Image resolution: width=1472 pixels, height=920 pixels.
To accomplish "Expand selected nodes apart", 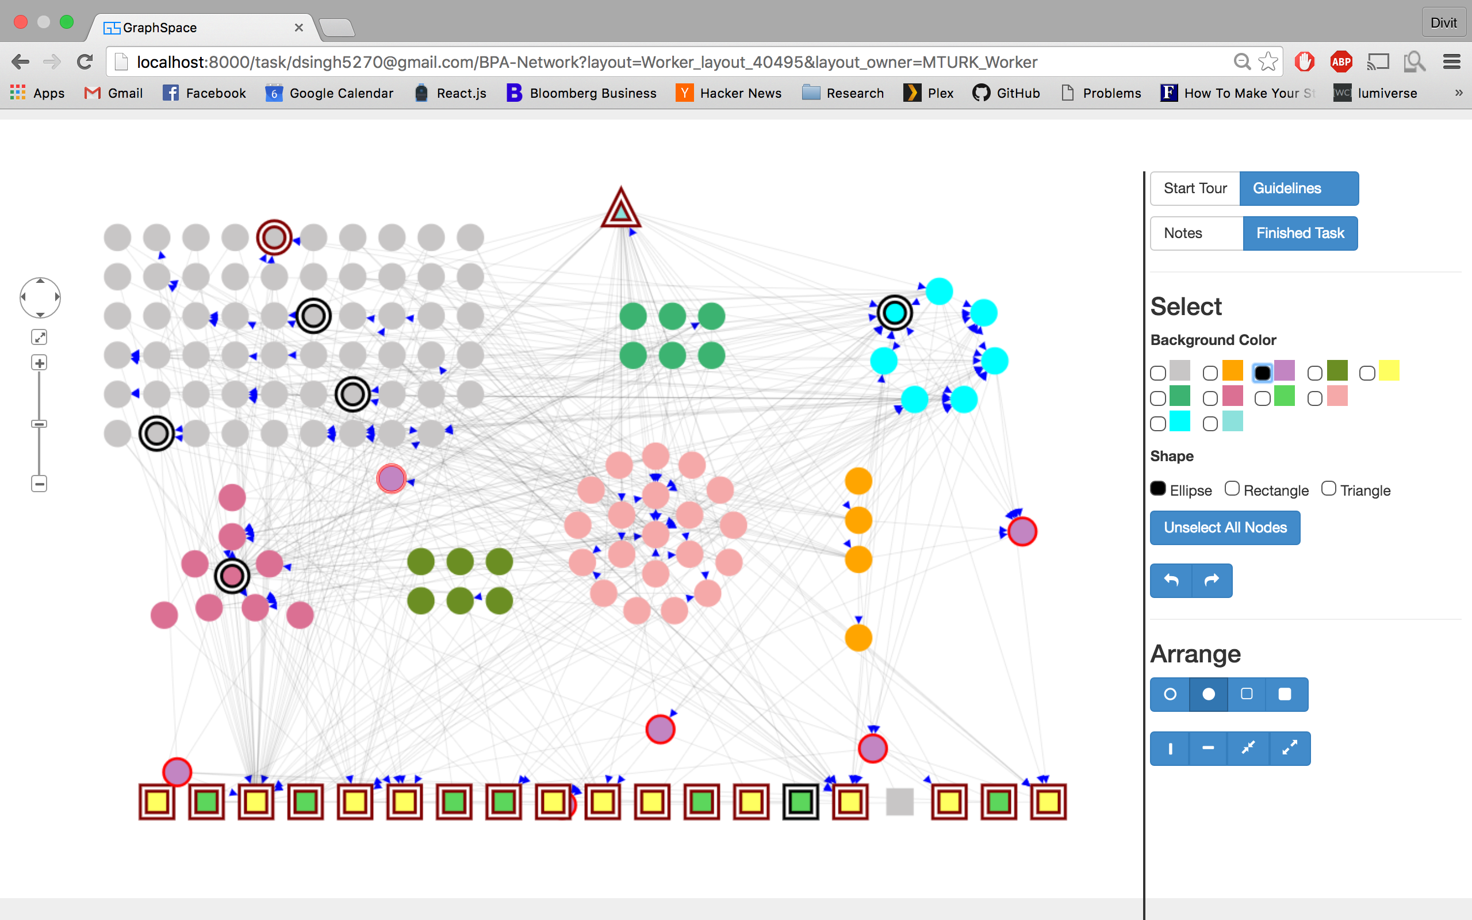I will (x=1290, y=749).
